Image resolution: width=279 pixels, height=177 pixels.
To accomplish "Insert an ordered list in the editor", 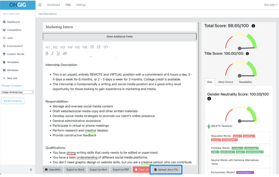I will point(99,47).
